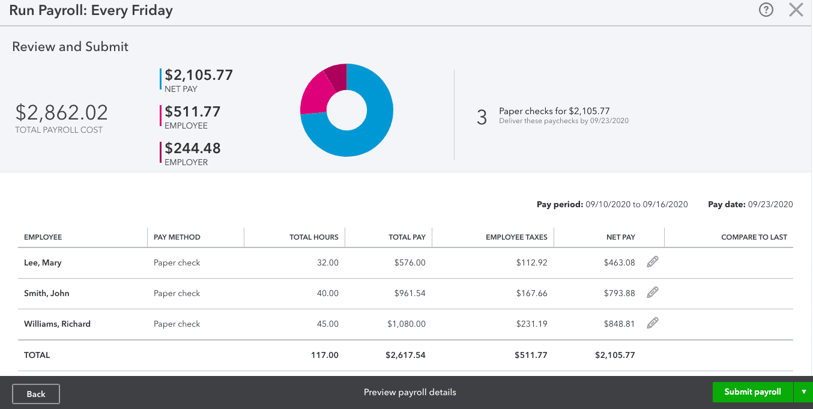This screenshot has height=409, width=813.
Task: Click employee name Williams, Richard
Action: (x=57, y=324)
